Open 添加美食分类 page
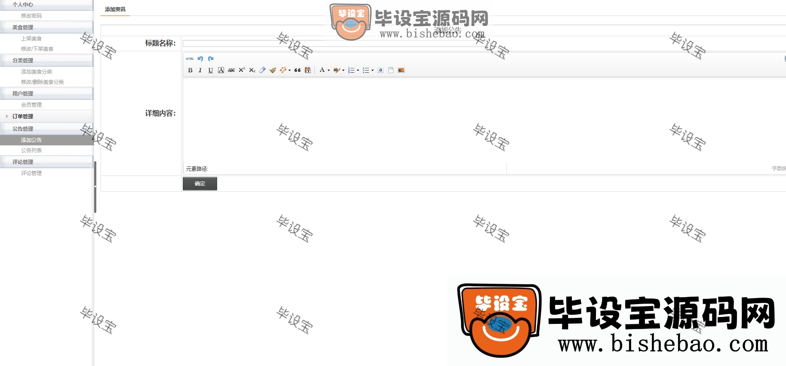786x366 pixels. (x=37, y=72)
